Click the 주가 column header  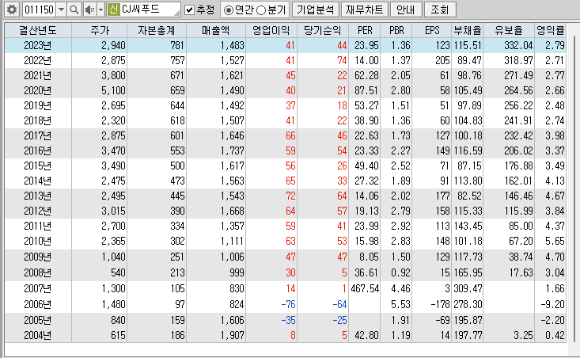[100, 30]
